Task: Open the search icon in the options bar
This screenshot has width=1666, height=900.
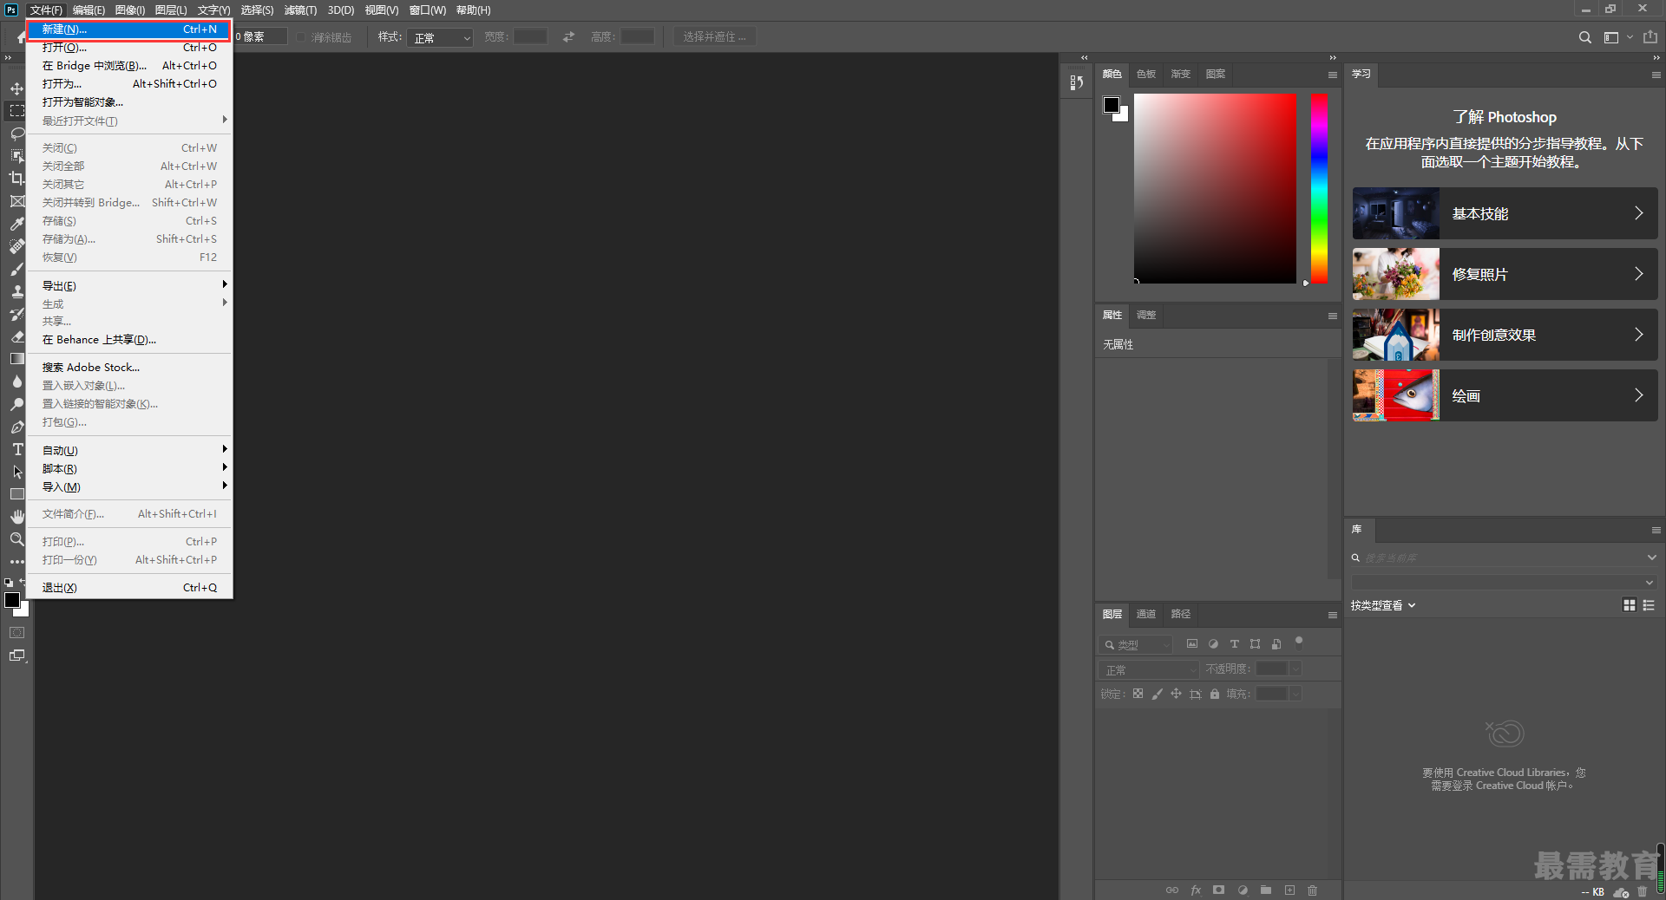Action: click(x=1585, y=37)
